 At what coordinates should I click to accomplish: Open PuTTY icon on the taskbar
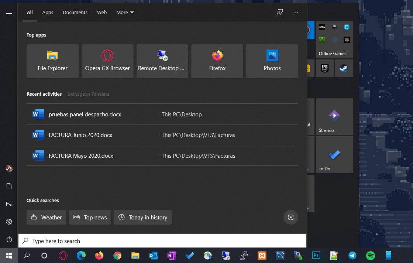(244, 256)
